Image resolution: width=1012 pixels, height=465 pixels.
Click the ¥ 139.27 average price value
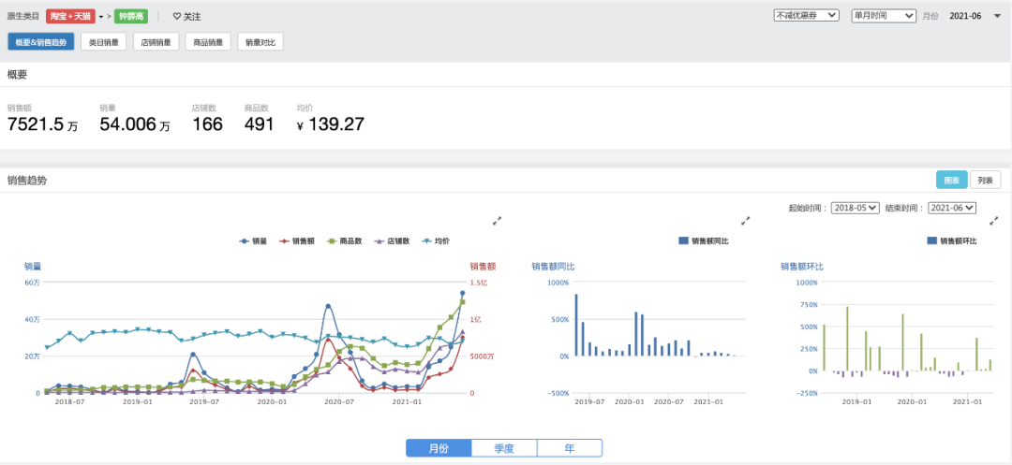tap(331, 124)
